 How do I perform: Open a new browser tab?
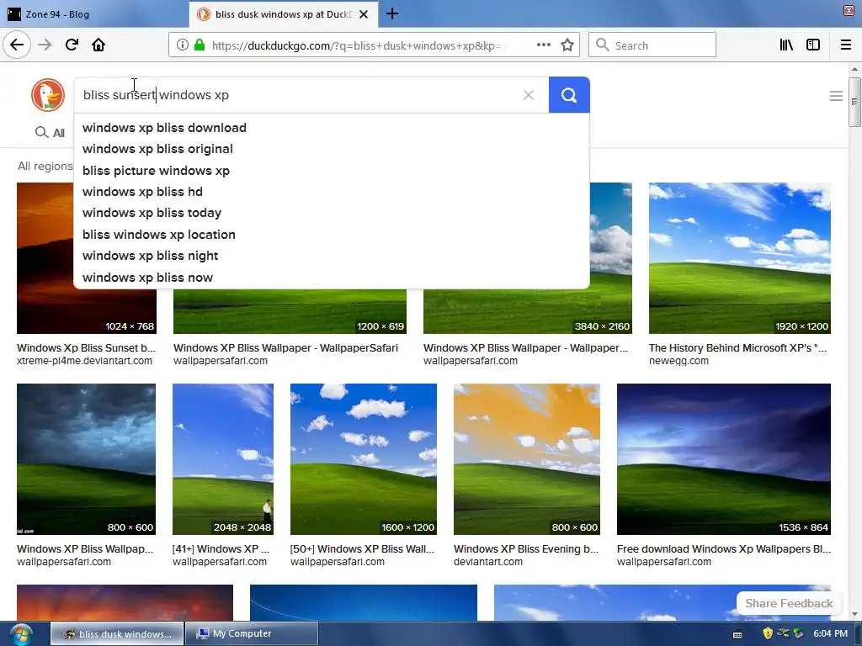(392, 13)
